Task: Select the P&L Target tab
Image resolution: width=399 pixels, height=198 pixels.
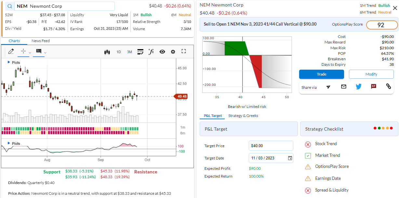Action: pos(213,116)
